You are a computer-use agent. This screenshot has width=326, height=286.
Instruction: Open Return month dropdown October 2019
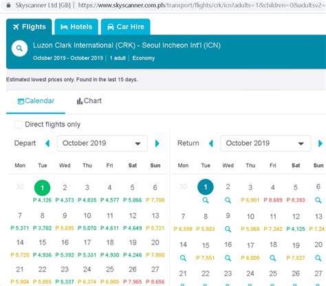(x=265, y=144)
